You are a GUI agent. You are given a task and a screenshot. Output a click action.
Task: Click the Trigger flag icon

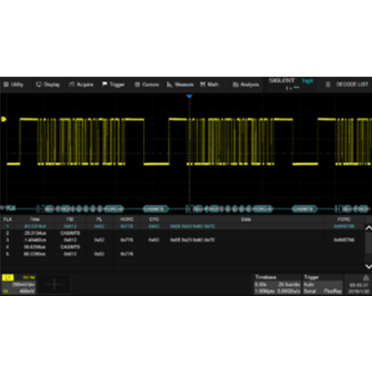point(105,84)
